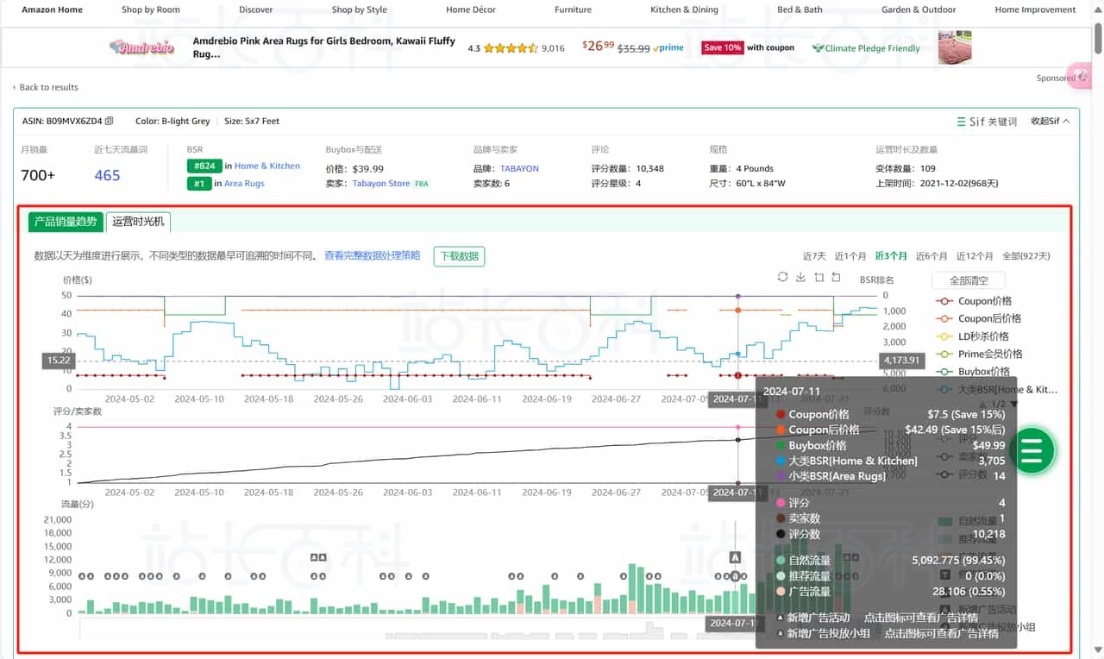Click the chart download image icon
Screen dimensions: 1104x659
pyautogui.click(x=800, y=277)
